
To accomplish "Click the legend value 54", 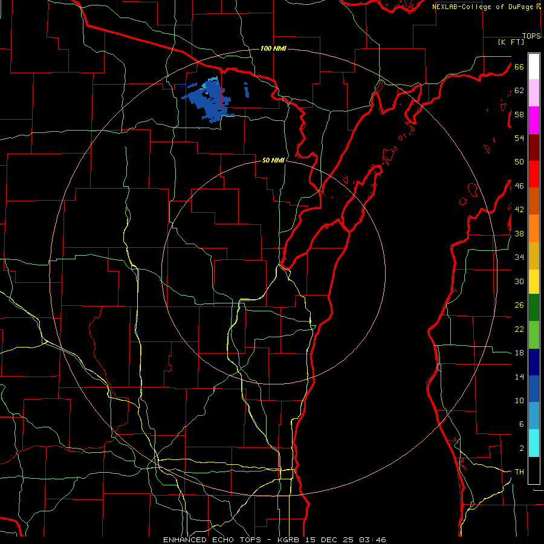I will pyautogui.click(x=519, y=138).
